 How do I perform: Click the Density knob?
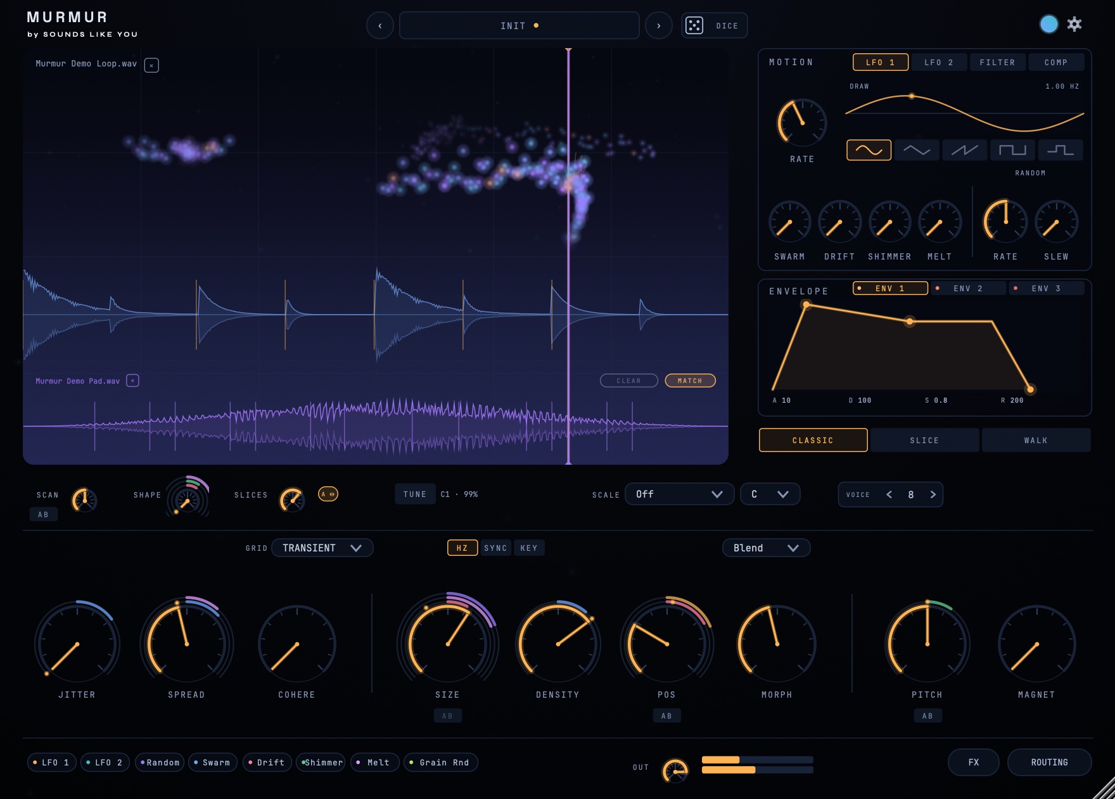pos(557,644)
